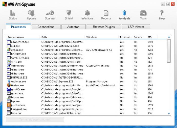The width and height of the screenshot is (177, 128).
Task: Select the explorer.exe process entry
Action: tap(18, 82)
